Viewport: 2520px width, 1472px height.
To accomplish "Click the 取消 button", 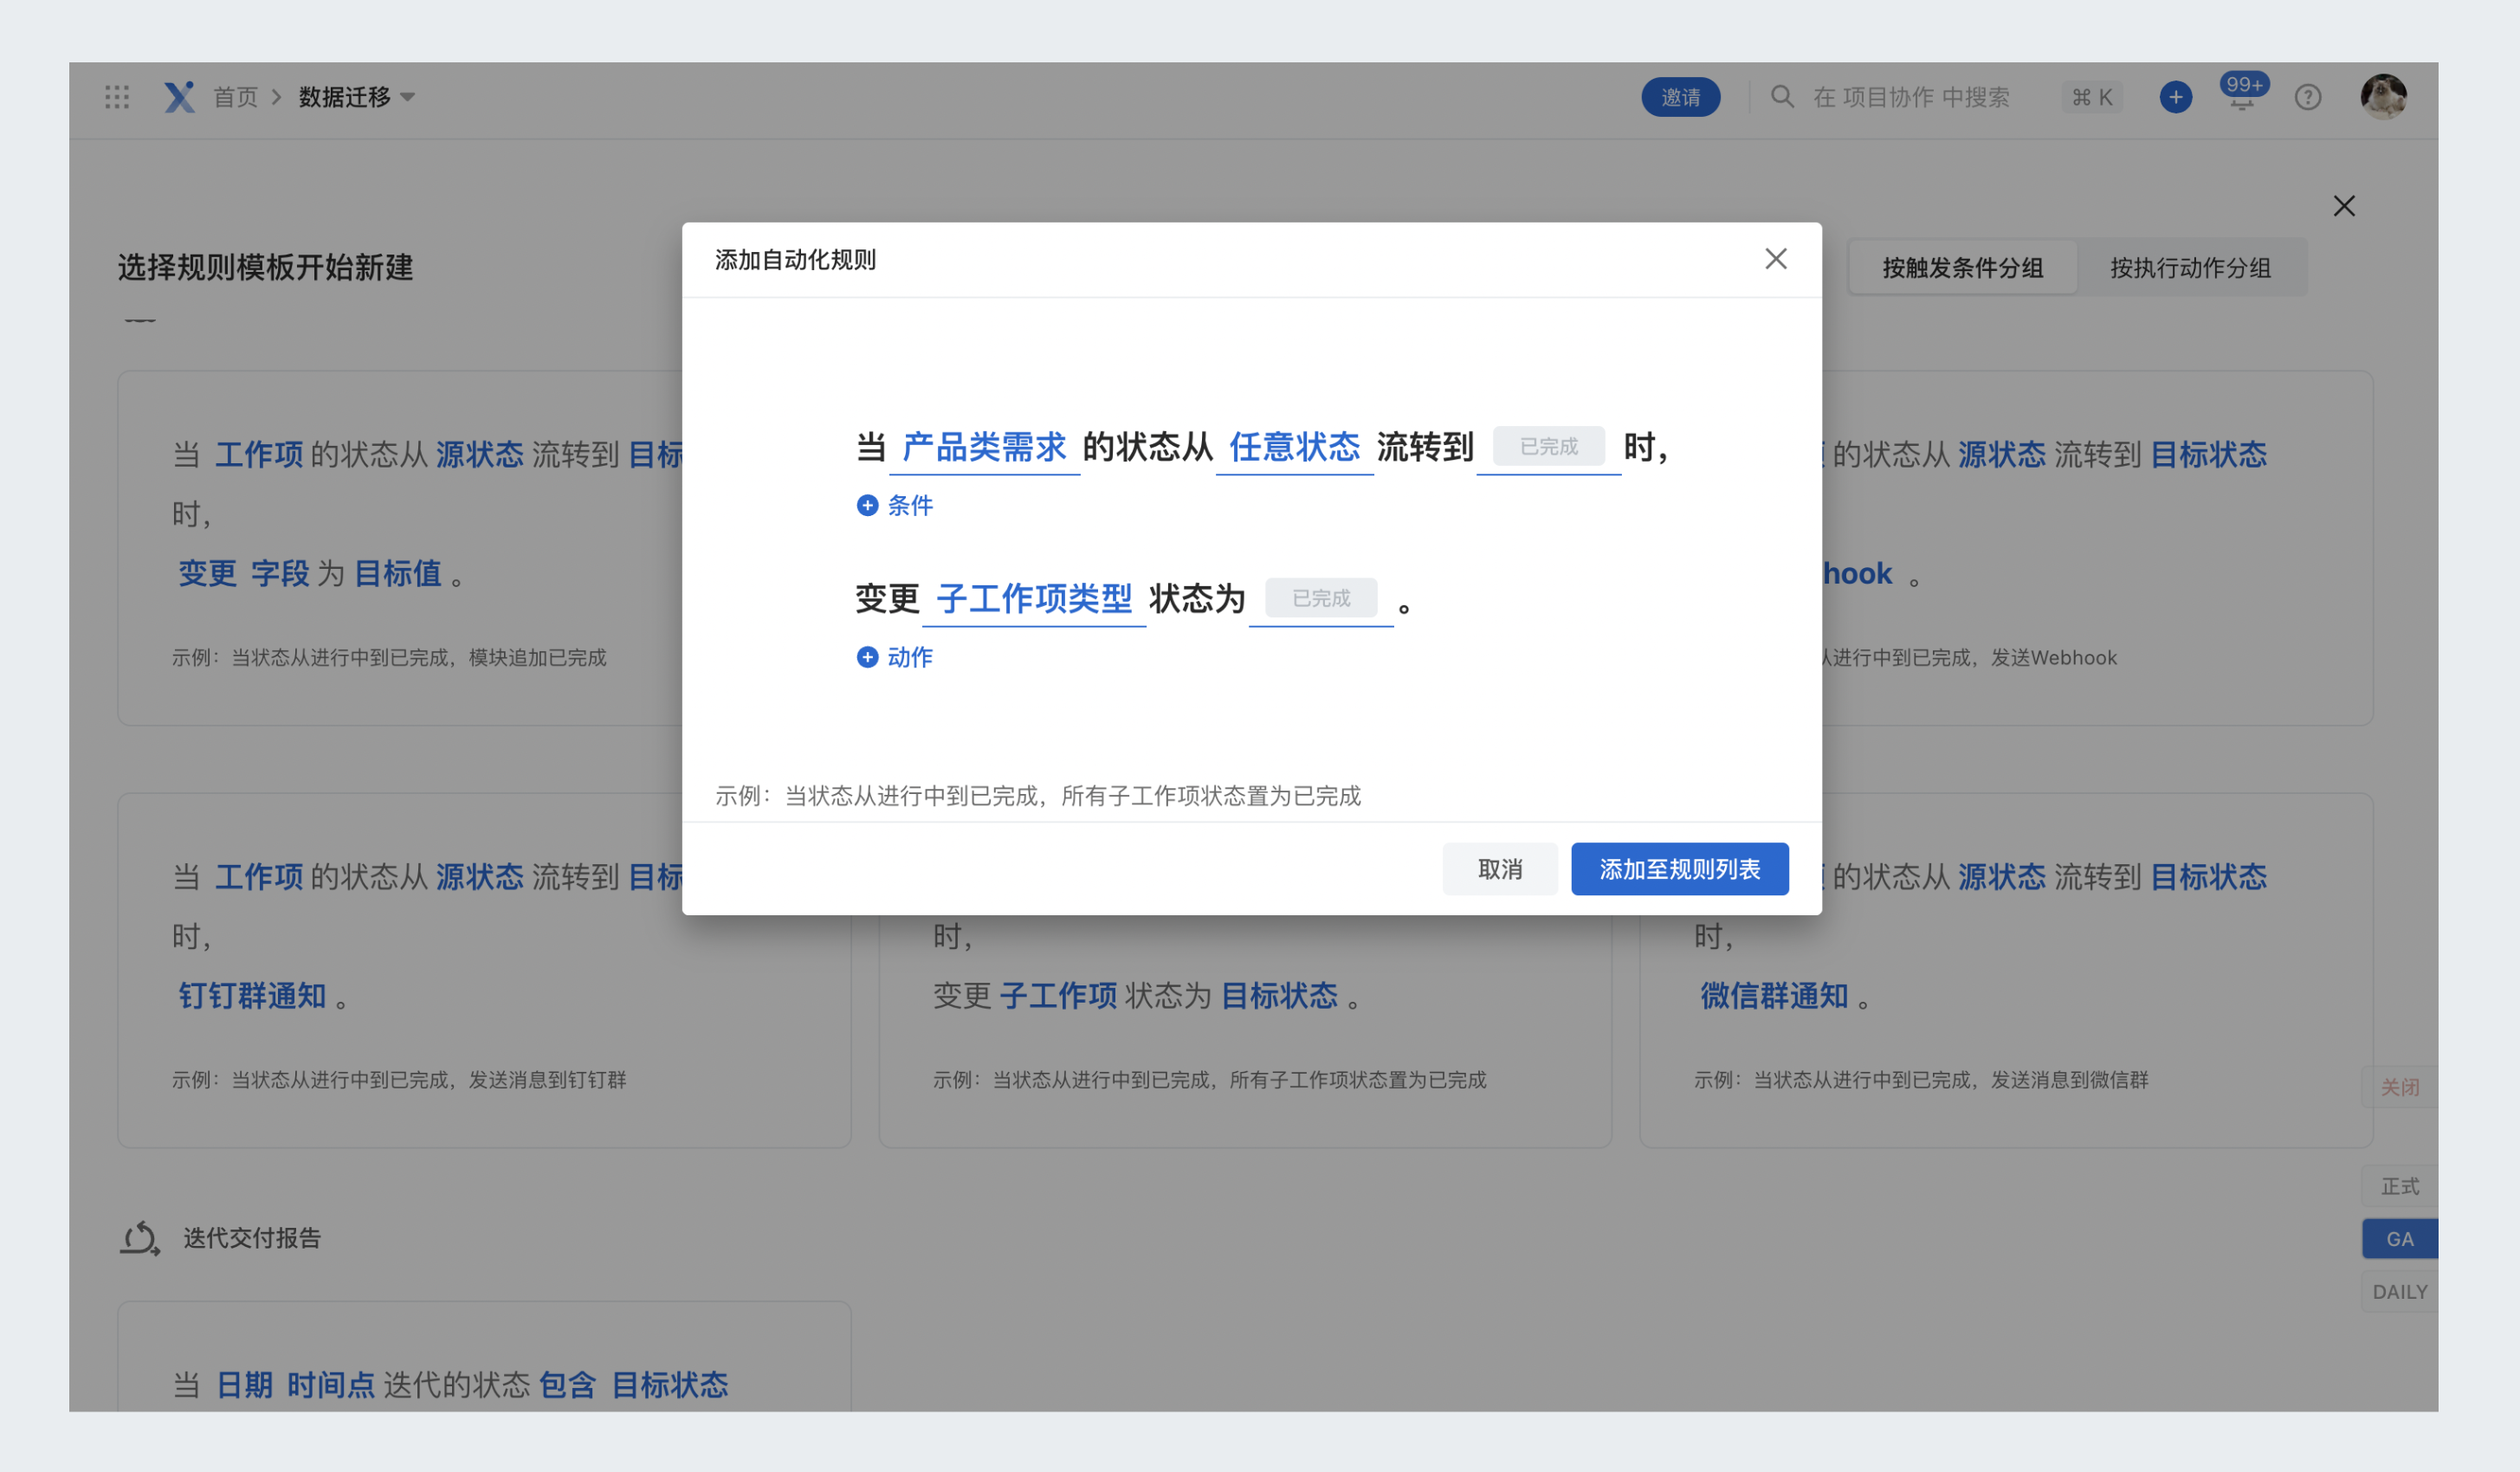I will (x=1499, y=869).
